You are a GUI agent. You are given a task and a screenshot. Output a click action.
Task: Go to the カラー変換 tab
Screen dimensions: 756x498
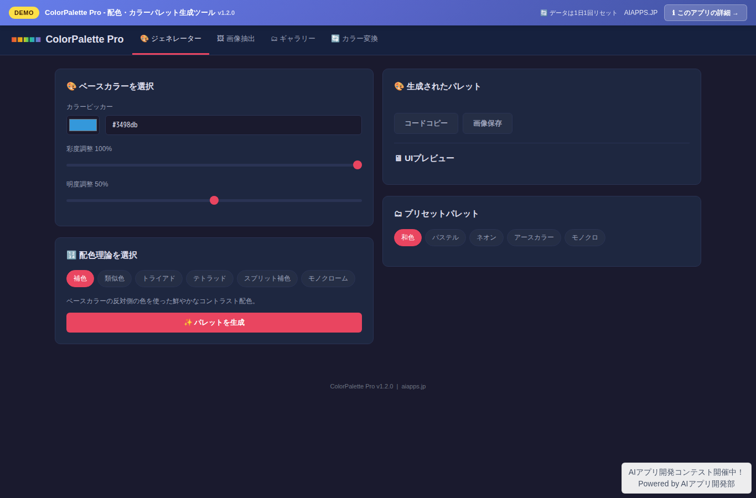coord(354,39)
